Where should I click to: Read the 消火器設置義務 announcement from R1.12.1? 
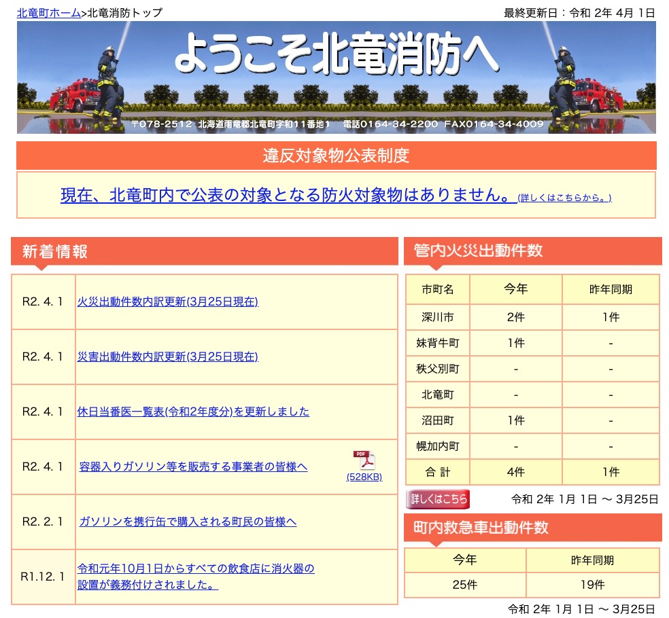(x=194, y=577)
